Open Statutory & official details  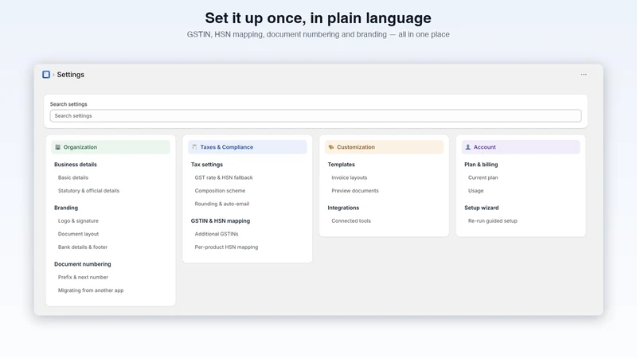point(88,191)
